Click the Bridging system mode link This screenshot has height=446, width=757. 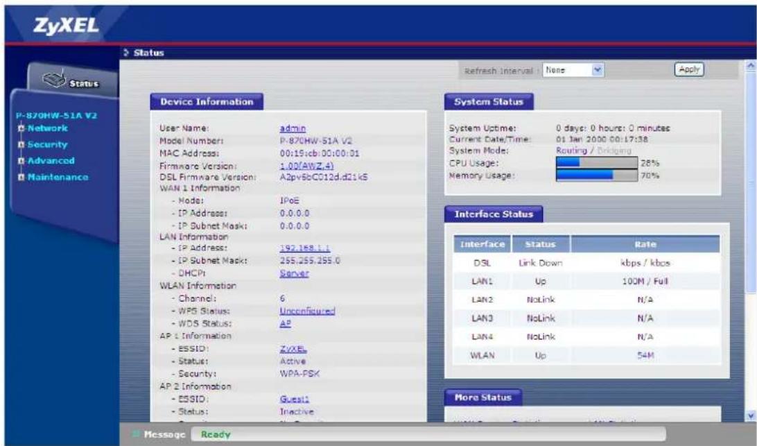tap(614, 151)
